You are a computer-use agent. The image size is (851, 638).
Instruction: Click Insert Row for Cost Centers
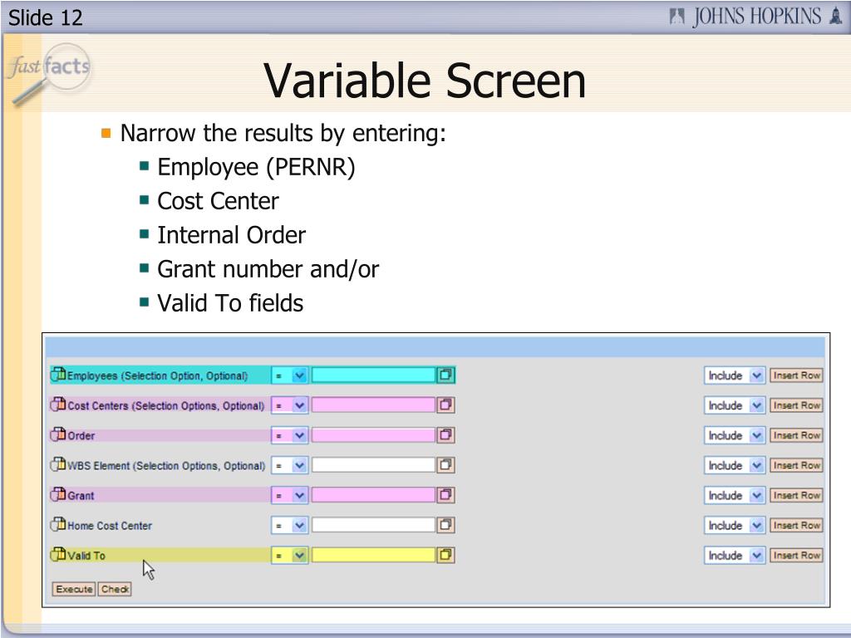click(796, 405)
